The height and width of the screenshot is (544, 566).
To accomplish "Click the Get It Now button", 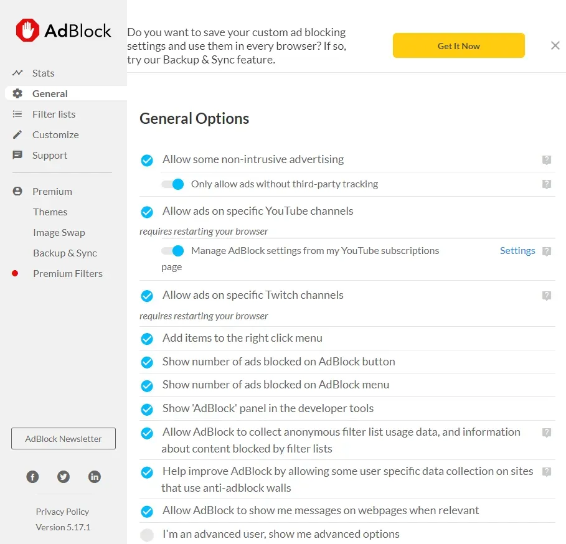I will pos(458,45).
